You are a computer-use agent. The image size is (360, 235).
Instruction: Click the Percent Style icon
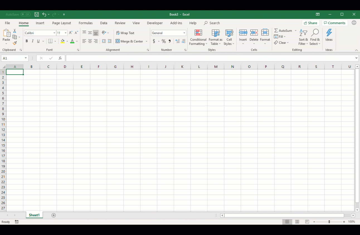tap(164, 41)
